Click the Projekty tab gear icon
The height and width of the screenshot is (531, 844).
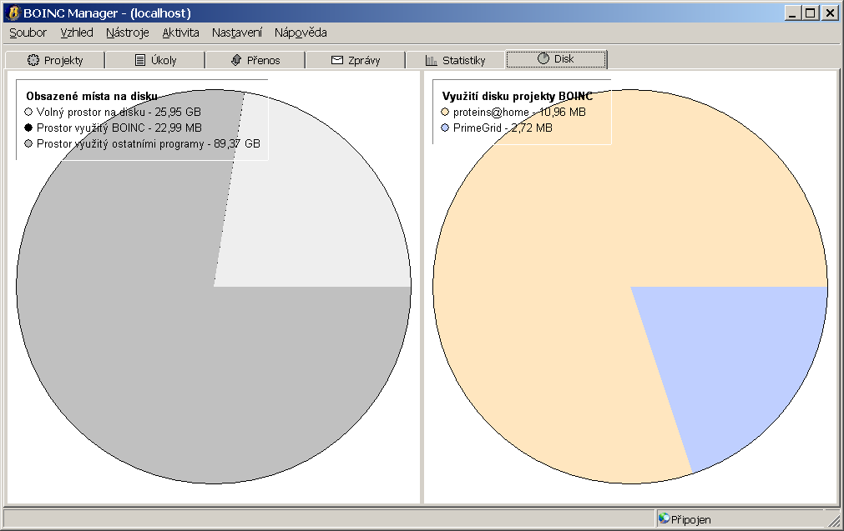coord(33,60)
